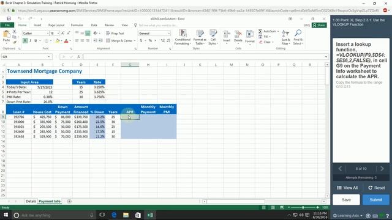Click the Cut scissors icon
Viewport: 392px width, 220px height.
[x=14, y=31]
